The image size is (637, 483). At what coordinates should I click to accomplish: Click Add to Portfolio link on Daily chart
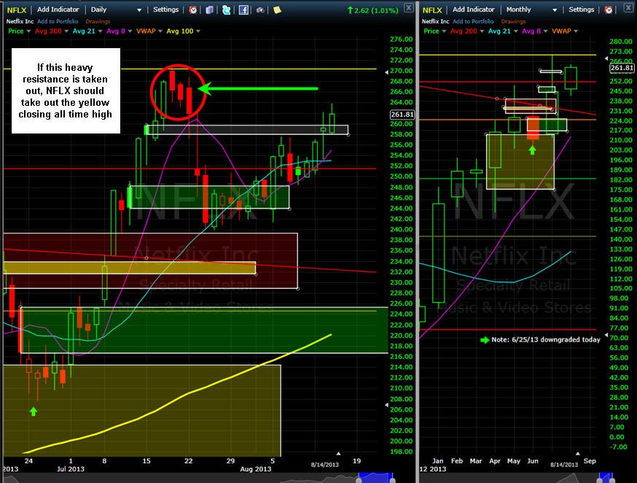click(x=58, y=21)
